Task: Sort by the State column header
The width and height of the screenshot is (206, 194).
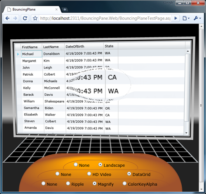Action: (111, 46)
